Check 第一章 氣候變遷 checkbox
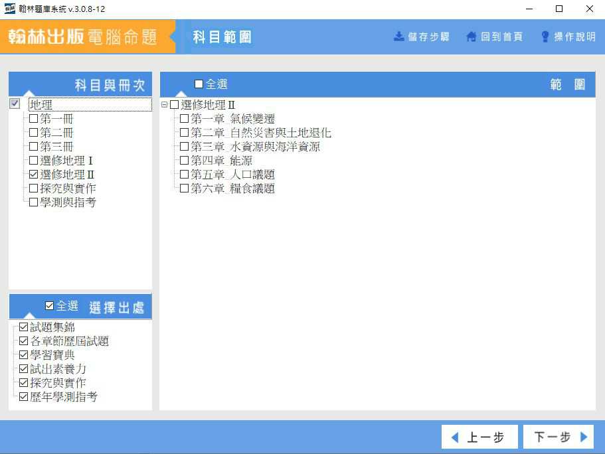The width and height of the screenshot is (605, 454). pos(185,118)
